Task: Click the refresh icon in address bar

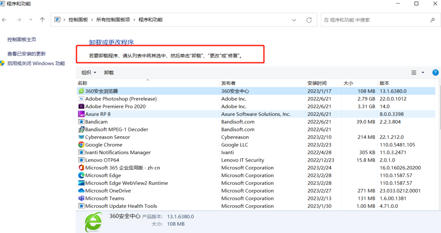Action: (x=309, y=20)
